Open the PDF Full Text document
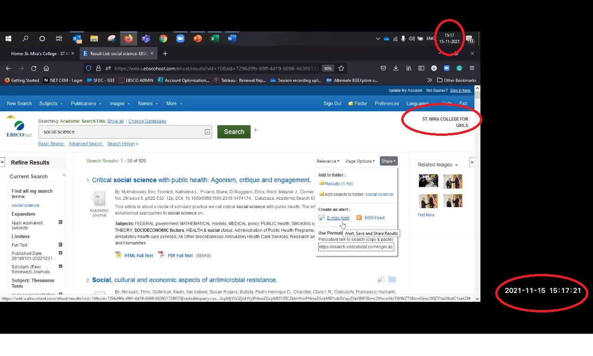The image size is (593, 356). [x=180, y=255]
